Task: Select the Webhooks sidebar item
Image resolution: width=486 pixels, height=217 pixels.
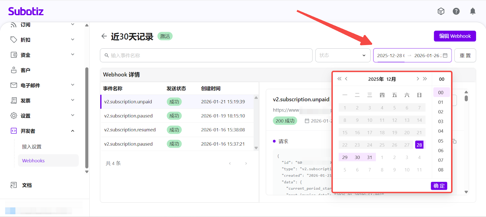Action: pyautogui.click(x=33, y=160)
